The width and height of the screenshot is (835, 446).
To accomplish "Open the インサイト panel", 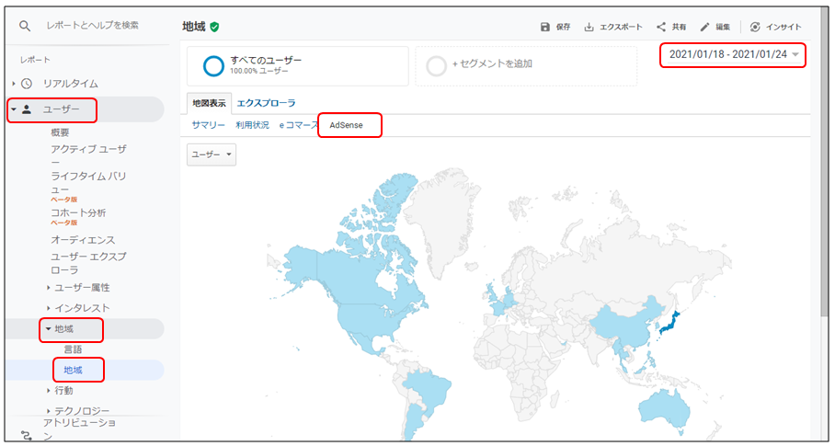I will click(x=775, y=28).
